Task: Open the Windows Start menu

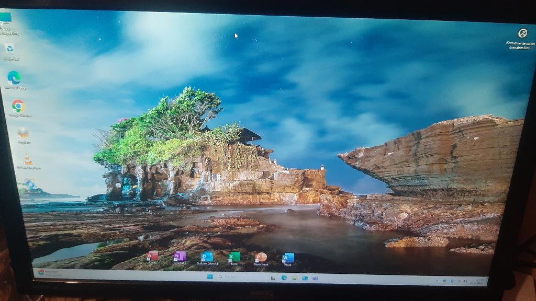Action: click(210, 276)
